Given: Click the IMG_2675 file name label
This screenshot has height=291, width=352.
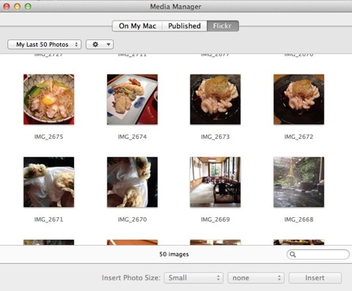Looking at the screenshot, I should pos(48,137).
